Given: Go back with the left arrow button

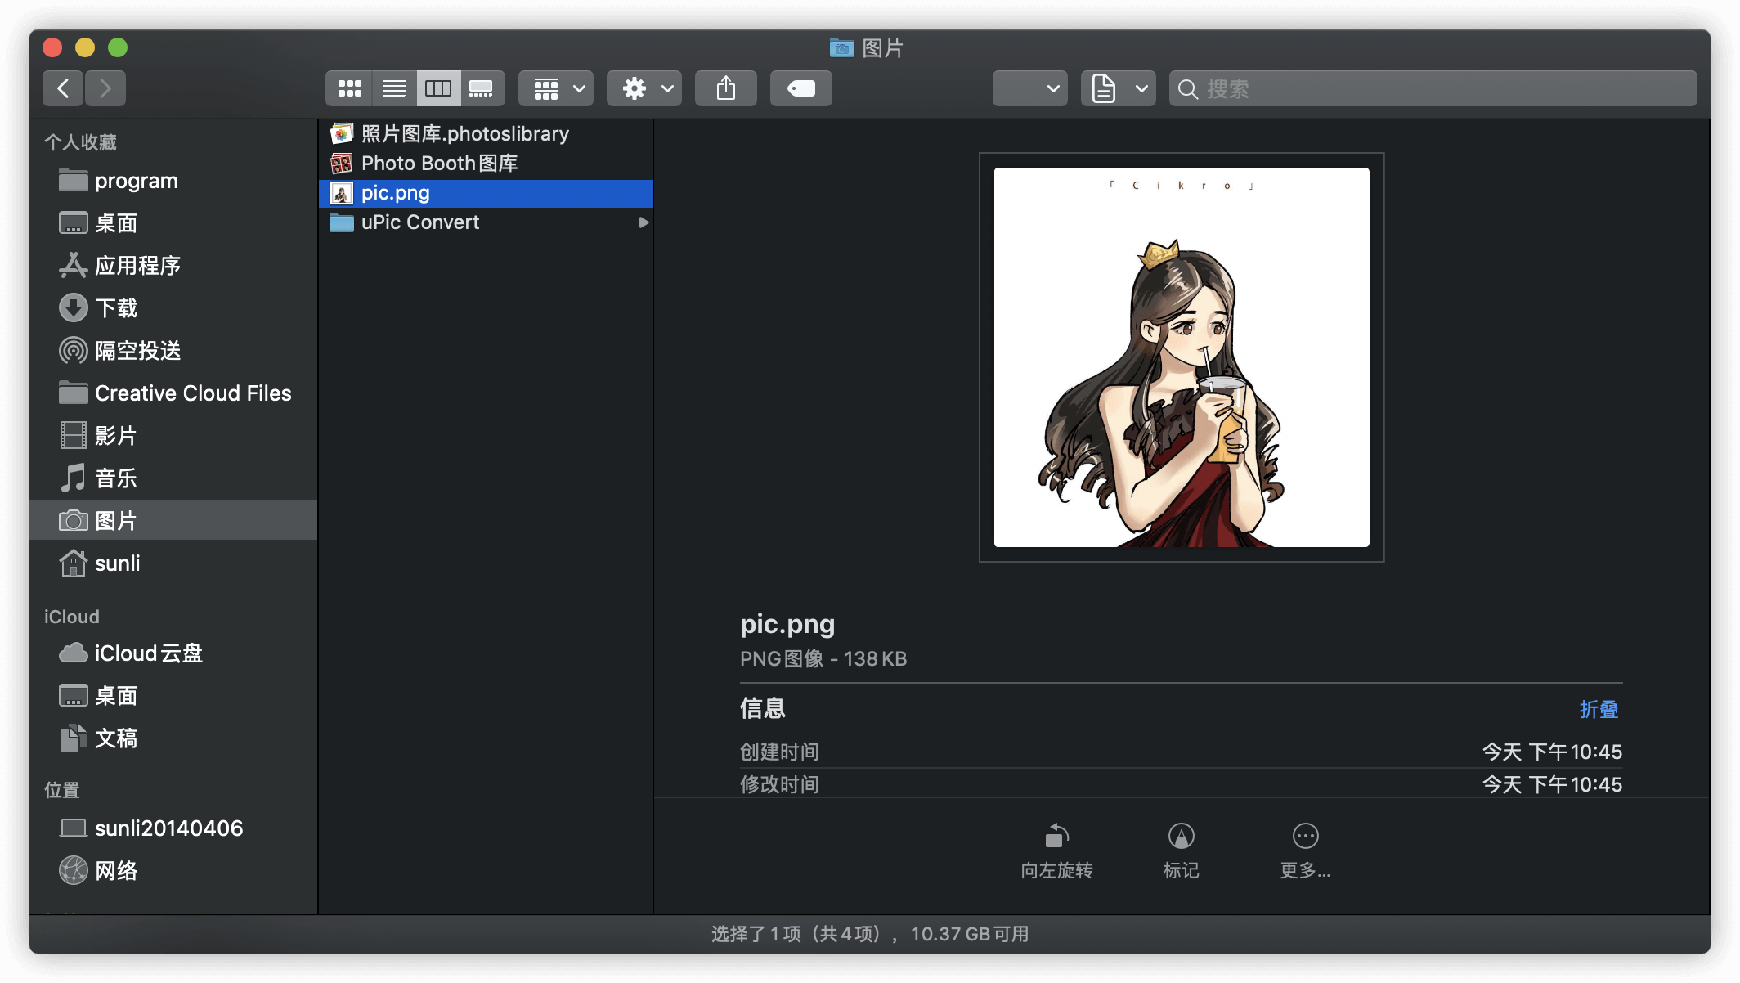Looking at the screenshot, I should (63, 88).
